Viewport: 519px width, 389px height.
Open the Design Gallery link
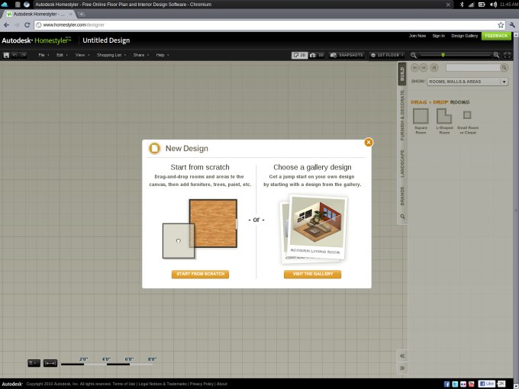tap(464, 36)
